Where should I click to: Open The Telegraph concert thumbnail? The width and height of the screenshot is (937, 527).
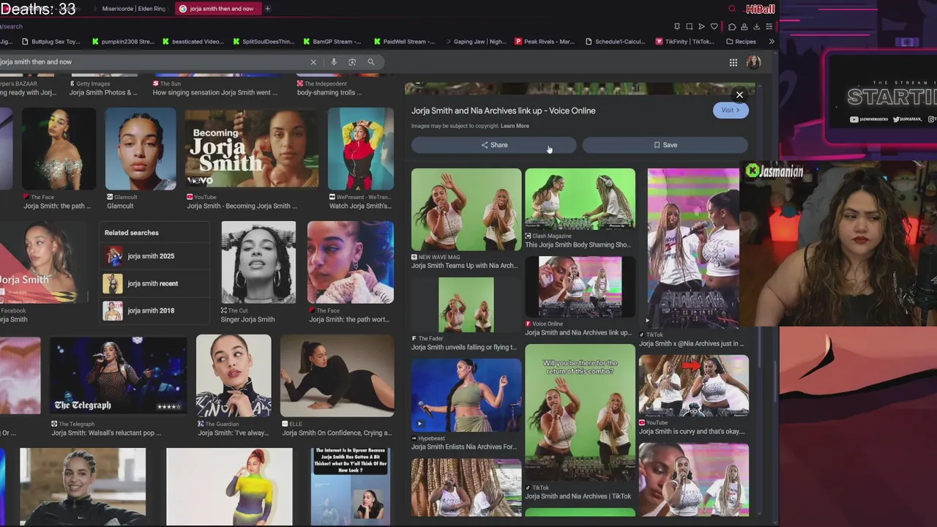coord(118,376)
